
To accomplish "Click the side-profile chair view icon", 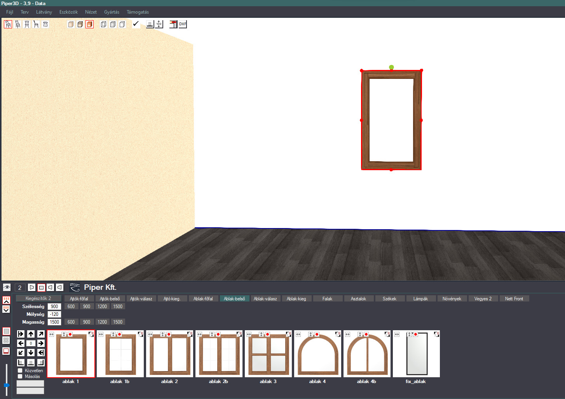I will point(36,24).
